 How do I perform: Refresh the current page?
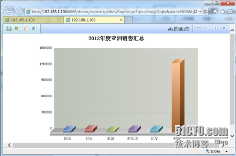click(x=205, y=12)
